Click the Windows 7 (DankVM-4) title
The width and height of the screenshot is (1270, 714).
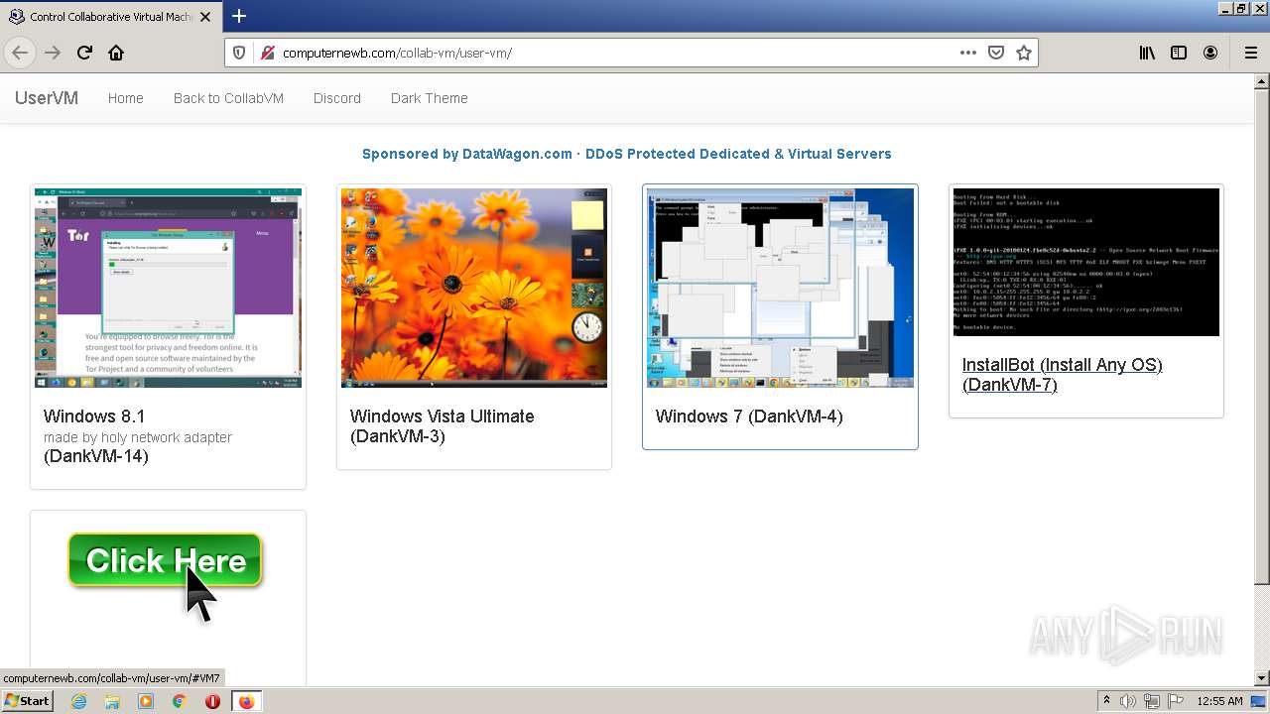[749, 416]
